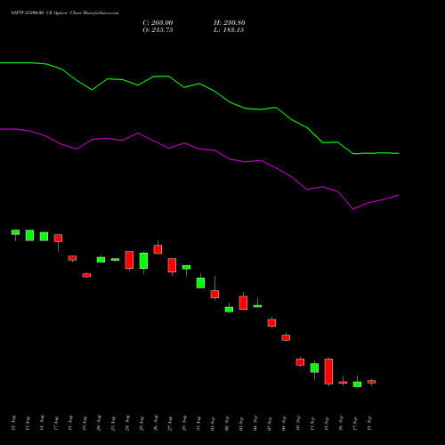445x445 pixels.
Task: Click the 12 Aug date label
Action: pos(13,423)
